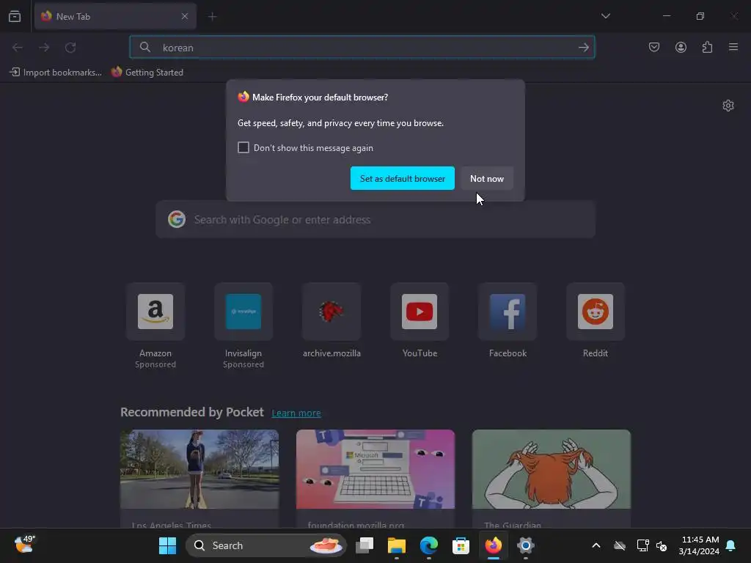Click the Google logo in search box
Image resolution: width=751 pixels, height=563 pixels.
[177, 219]
